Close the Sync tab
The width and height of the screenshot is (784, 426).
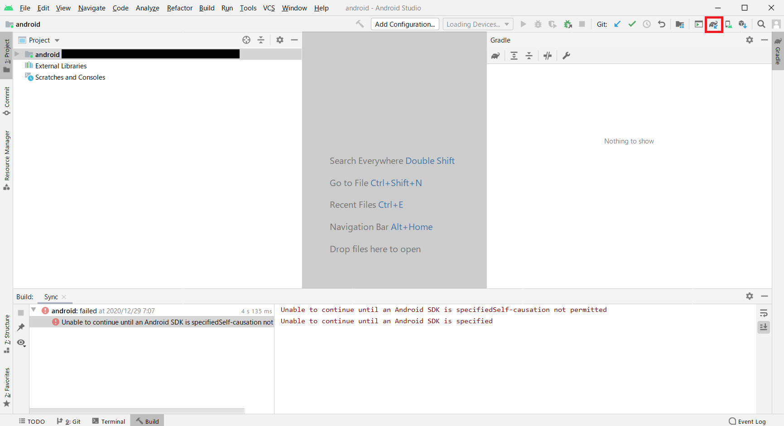click(x=64, y=297)
